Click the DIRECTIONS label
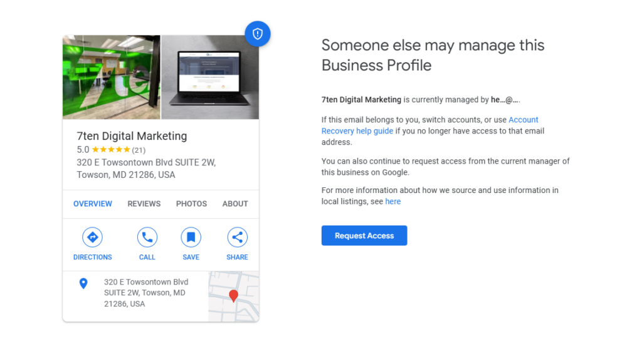642x339 pixels. [93, 257]
